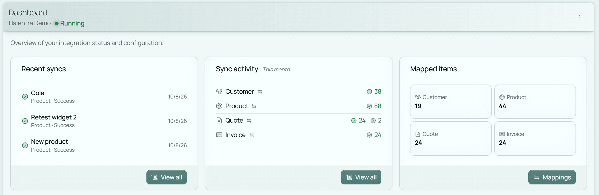Click the Invoice icon in Sync activity
This screenshot has height=195, width=599.
pos(219,135)
